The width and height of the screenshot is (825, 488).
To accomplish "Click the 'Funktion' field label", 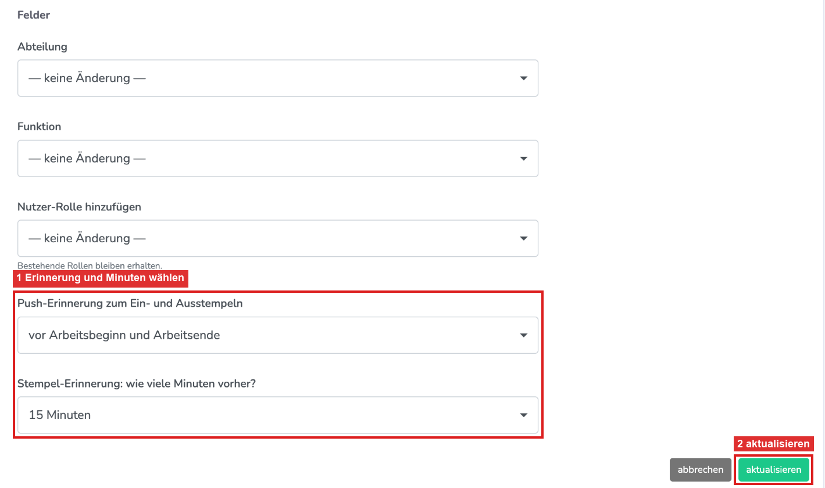I will pyautogui.click(x=40, y=127).
